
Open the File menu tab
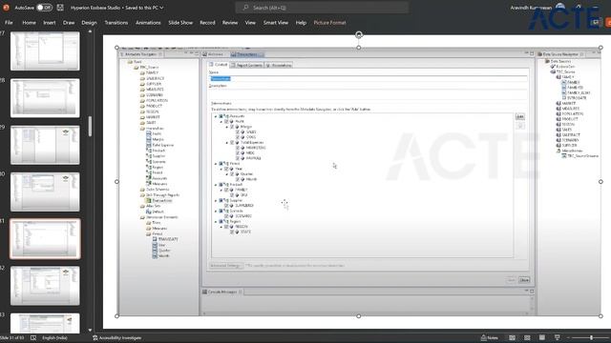pos(9,23)
